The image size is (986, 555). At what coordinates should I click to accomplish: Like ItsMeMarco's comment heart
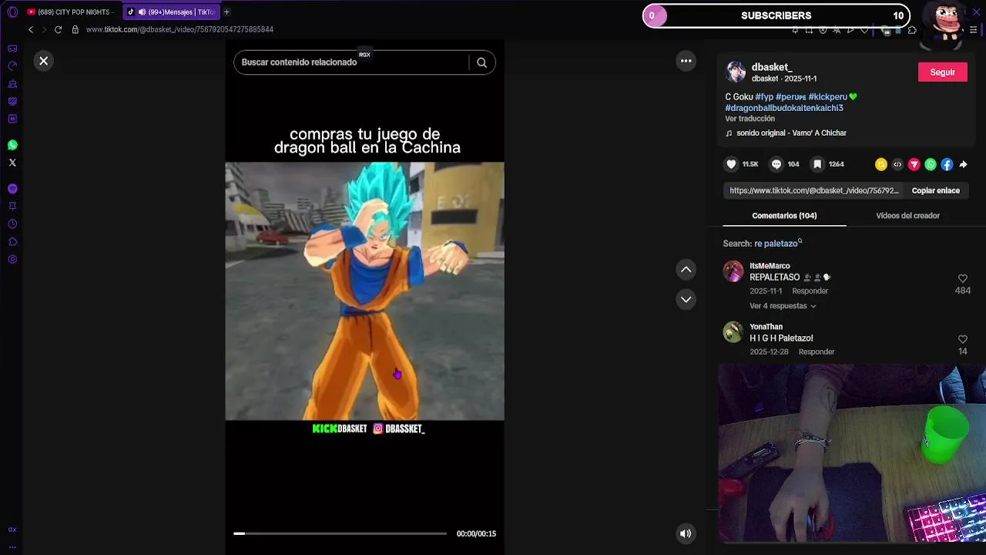pyautogui.click(x=963, y=278)
